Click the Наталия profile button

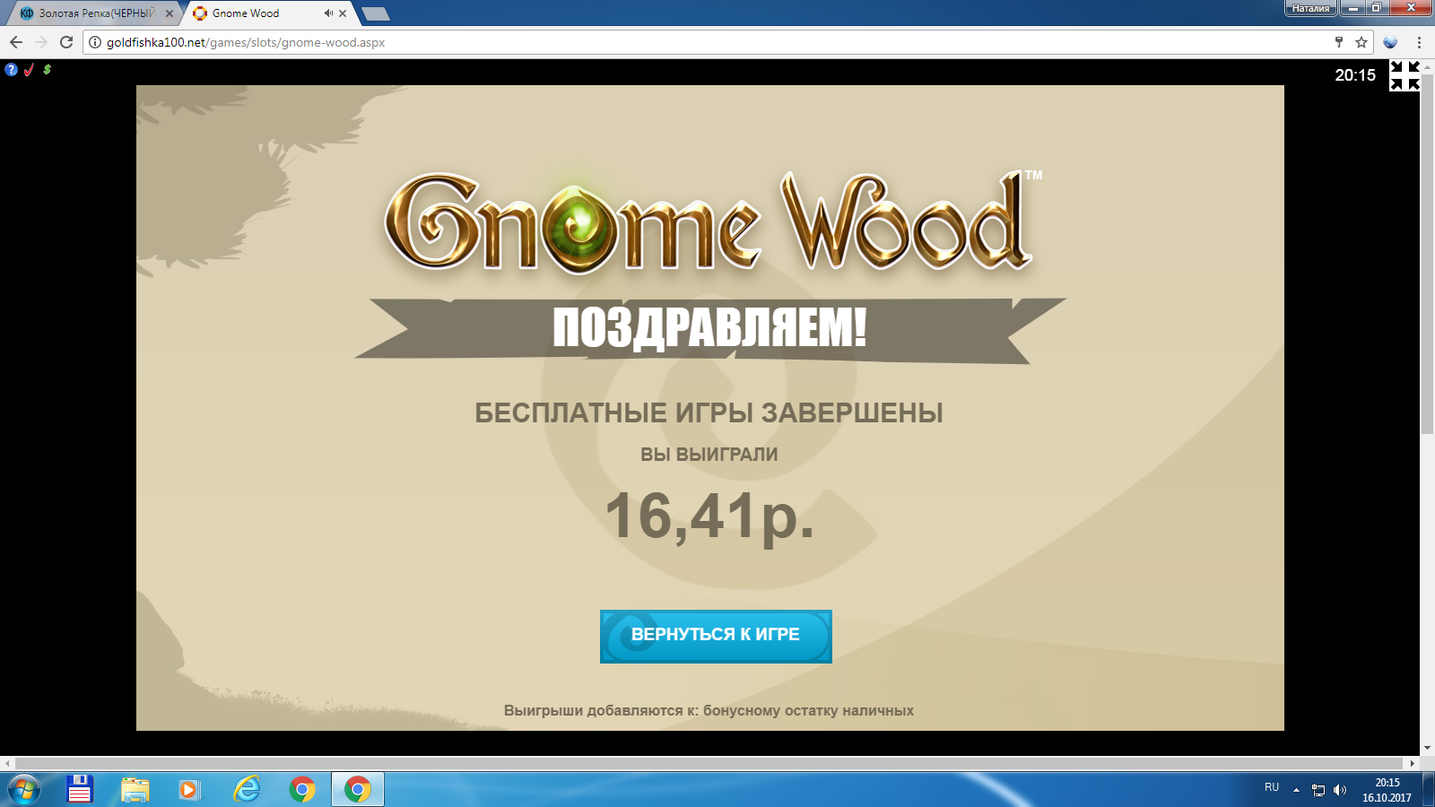point(1310,8)
